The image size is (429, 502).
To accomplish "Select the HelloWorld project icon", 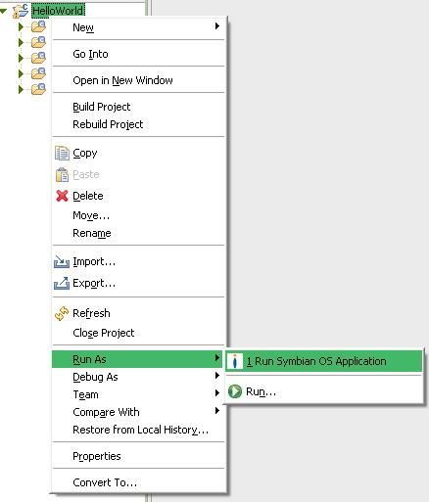I will point(21,11).
